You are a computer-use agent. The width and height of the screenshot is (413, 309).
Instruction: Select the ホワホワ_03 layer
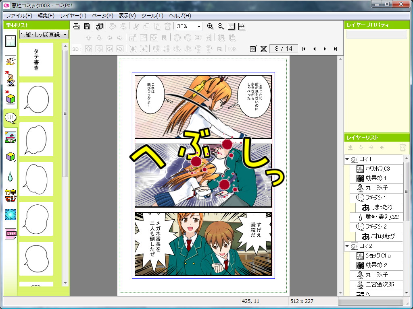[x=376, y=169]
